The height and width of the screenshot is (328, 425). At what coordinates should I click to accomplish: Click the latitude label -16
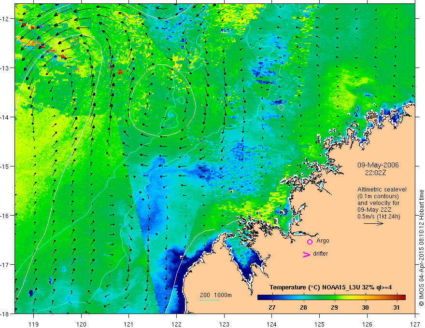(5, 216)
